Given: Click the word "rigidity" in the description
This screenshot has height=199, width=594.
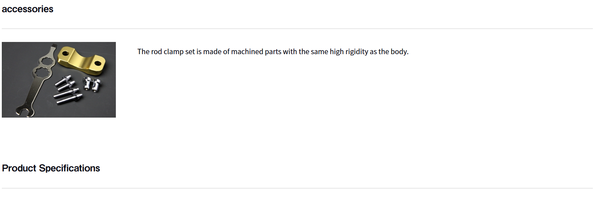Looking at the screenshot, I should point(357,52).
